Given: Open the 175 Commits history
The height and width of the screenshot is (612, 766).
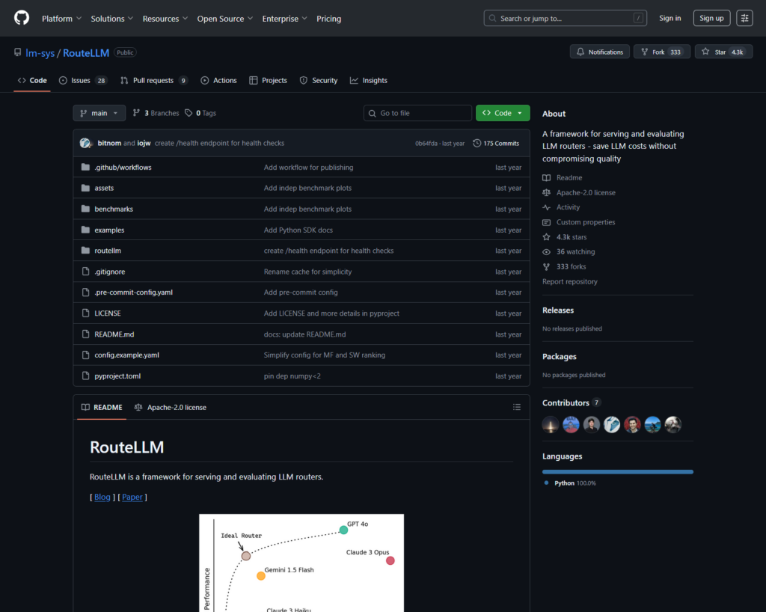Looking at the screenshot, I should [x=496, y=143].
